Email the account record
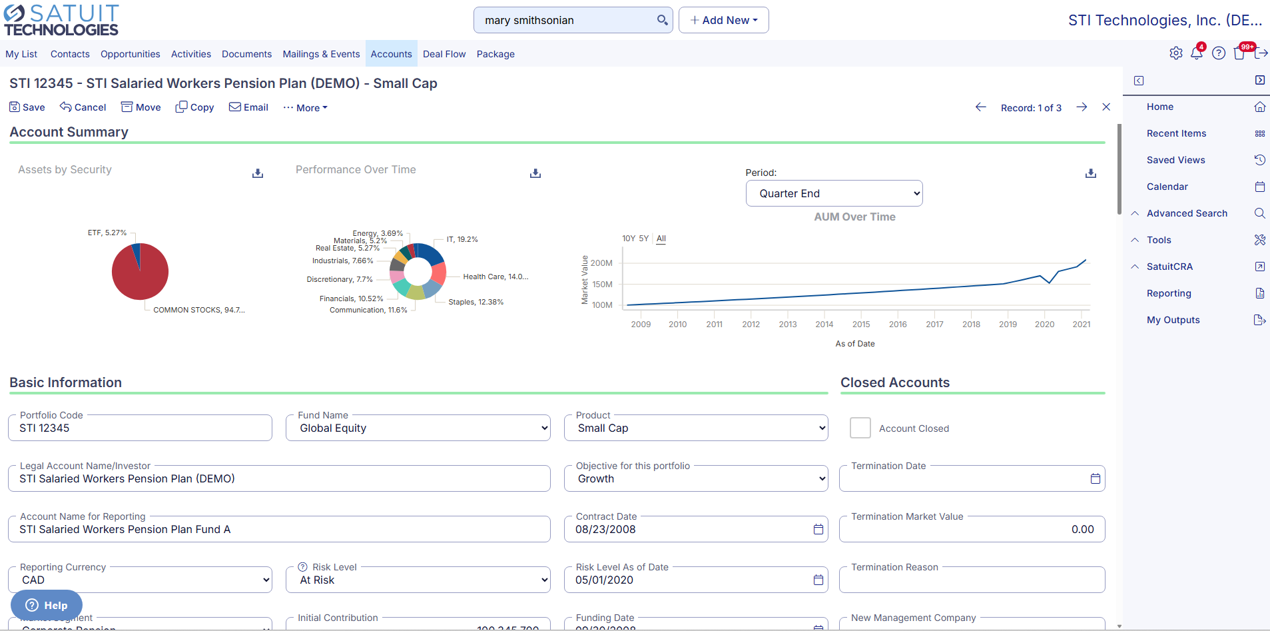This screenshot has width=1270, height=631. tap(248, 107)
